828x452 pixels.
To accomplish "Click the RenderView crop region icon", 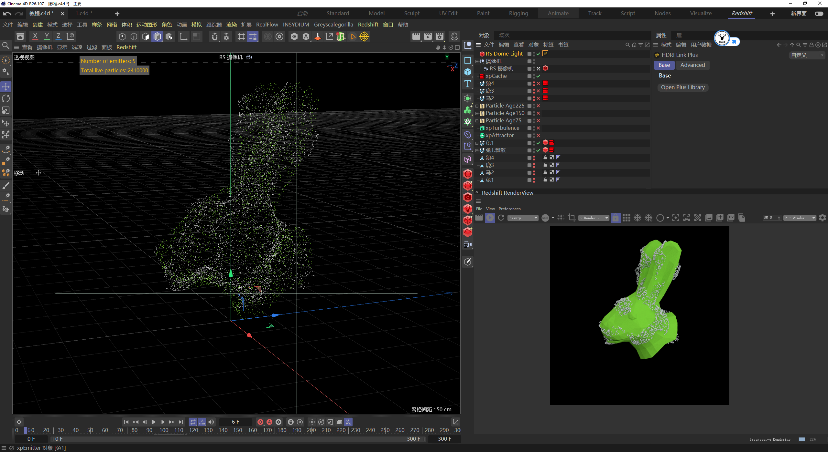I will tap(572, 218).
